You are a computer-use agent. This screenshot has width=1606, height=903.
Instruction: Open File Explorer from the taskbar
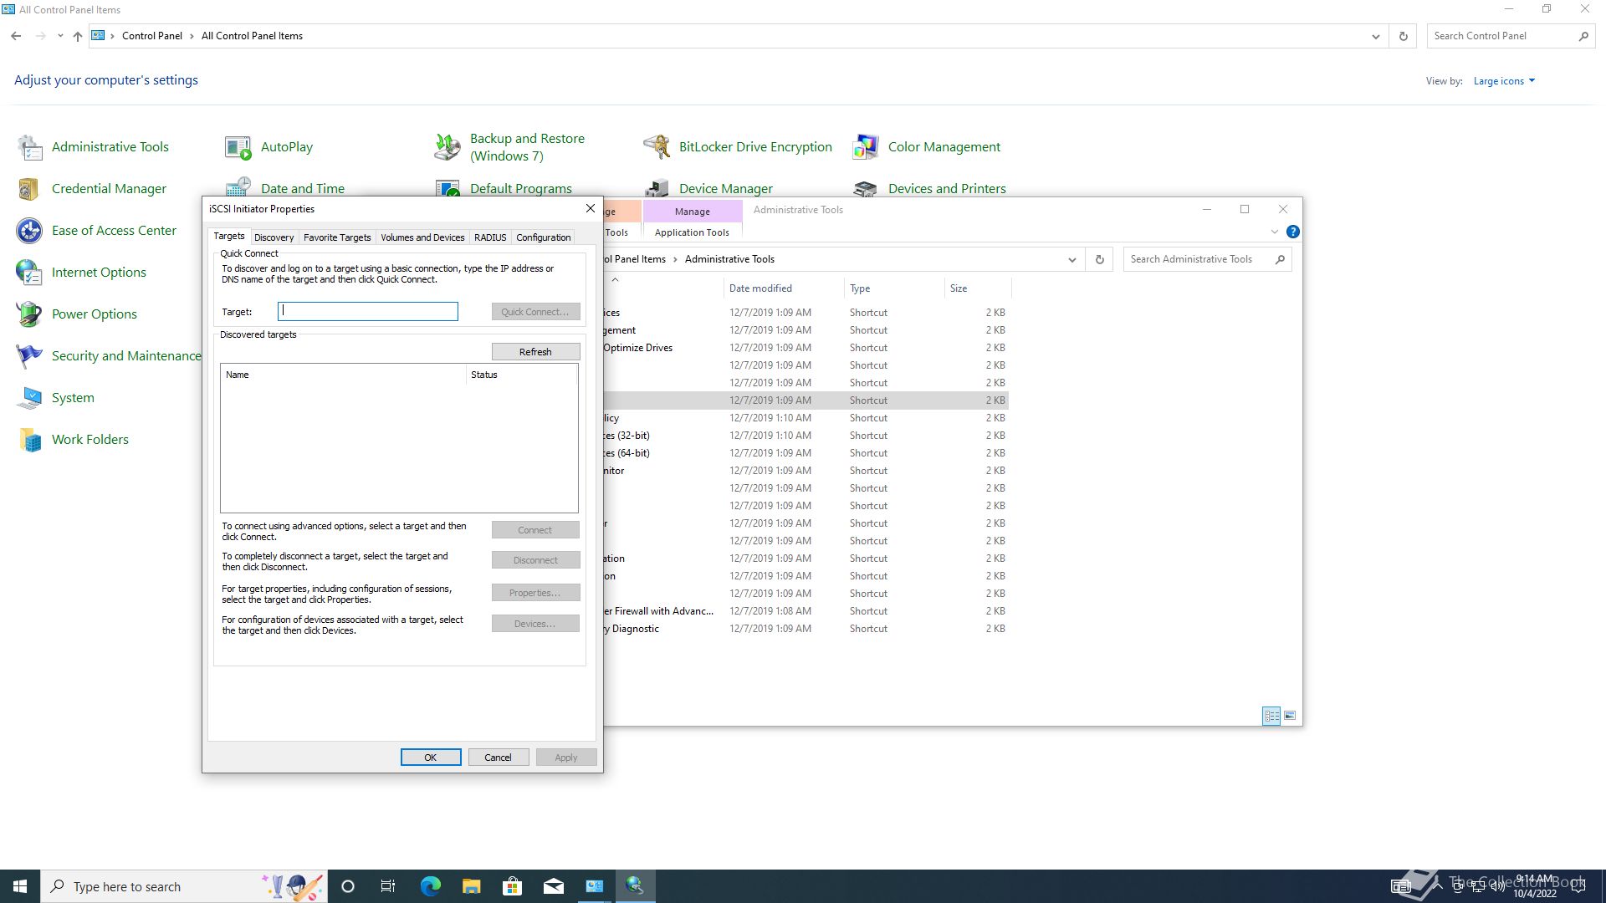472,886
